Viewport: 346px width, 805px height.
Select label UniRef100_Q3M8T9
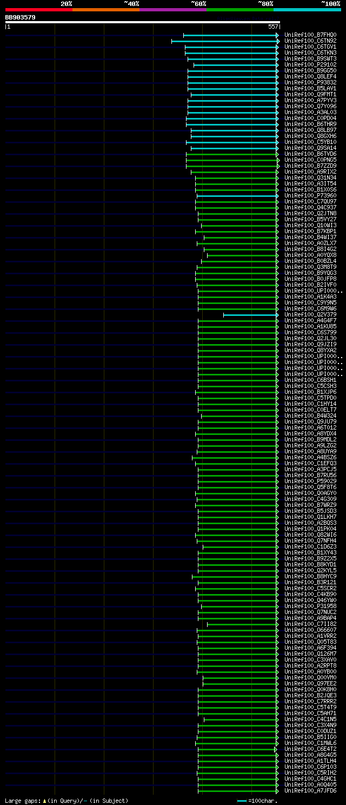[310, 267]
